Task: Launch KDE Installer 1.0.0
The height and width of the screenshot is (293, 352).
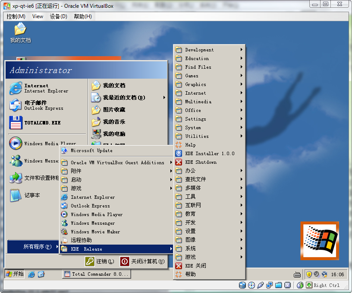Action: 209,153
